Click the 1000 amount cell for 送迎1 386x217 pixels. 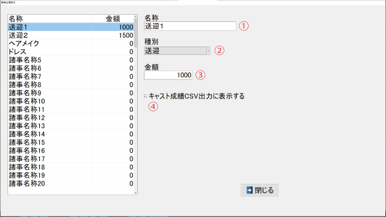(x=113, y=27)
